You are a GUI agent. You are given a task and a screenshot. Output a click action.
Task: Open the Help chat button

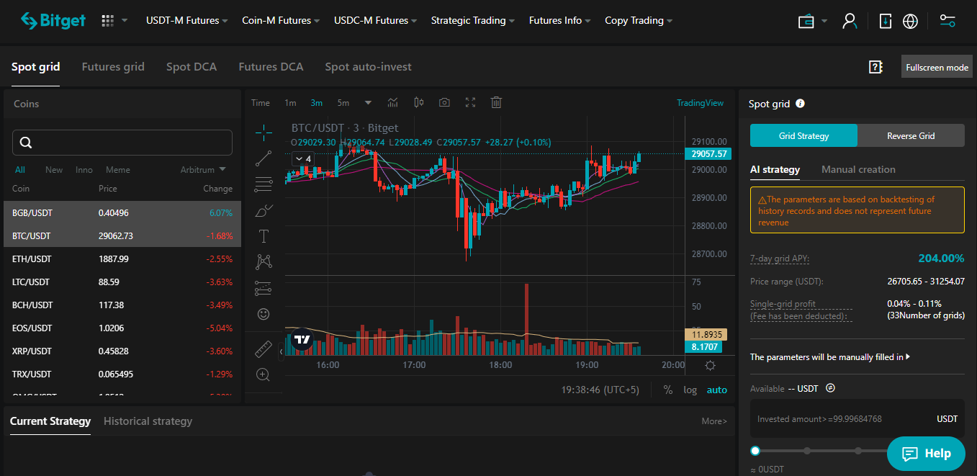(x=926, y=453)
